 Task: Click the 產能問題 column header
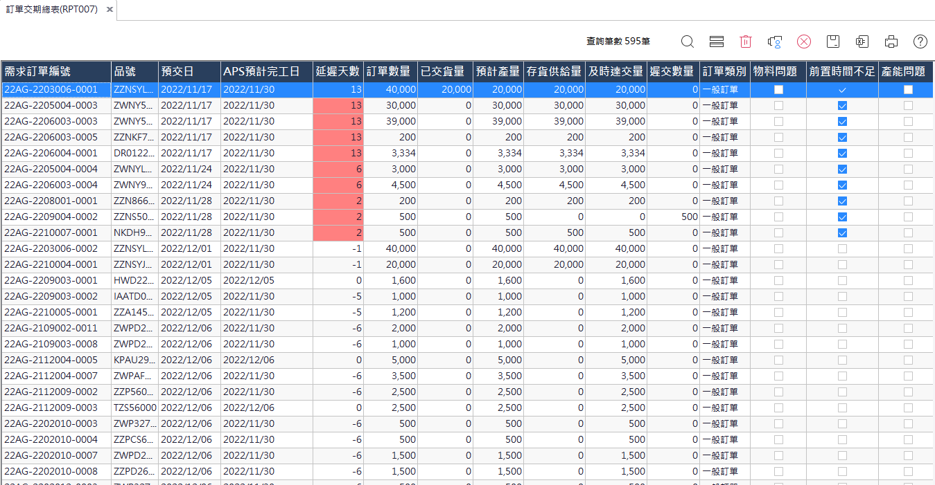pyautogui.click(x=907, y=71)
